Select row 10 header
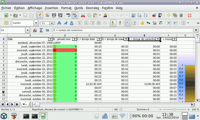 point(3,73)
